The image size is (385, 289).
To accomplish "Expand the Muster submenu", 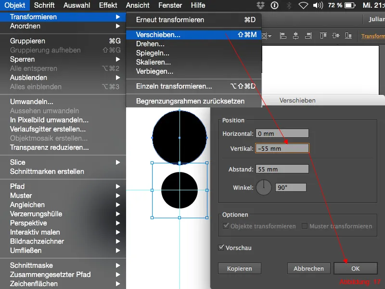I will click(63, 196).
